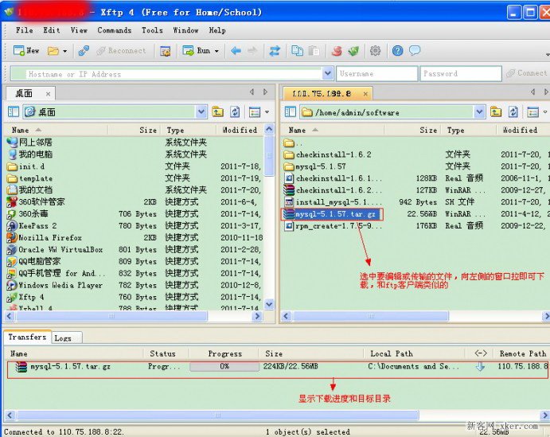Click the blue Help question mark icon
Image resolution: width=550 pixels, height=437 pixels.
point(397,50)
